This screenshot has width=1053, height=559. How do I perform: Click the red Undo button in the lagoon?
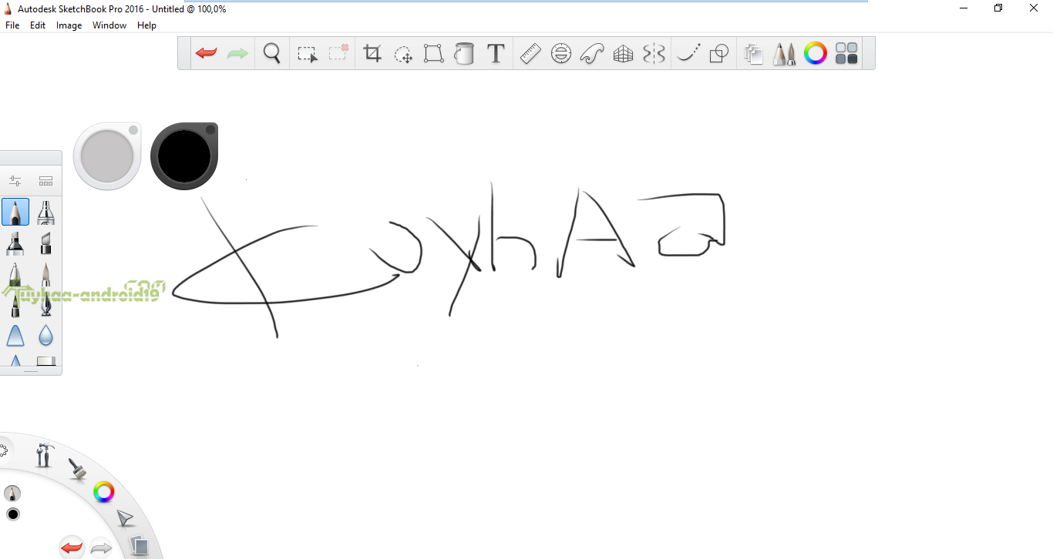[x=72, y=547]
